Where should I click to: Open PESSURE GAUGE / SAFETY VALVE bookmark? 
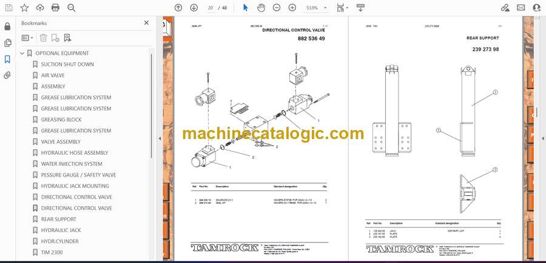click(x=79, y=175)
